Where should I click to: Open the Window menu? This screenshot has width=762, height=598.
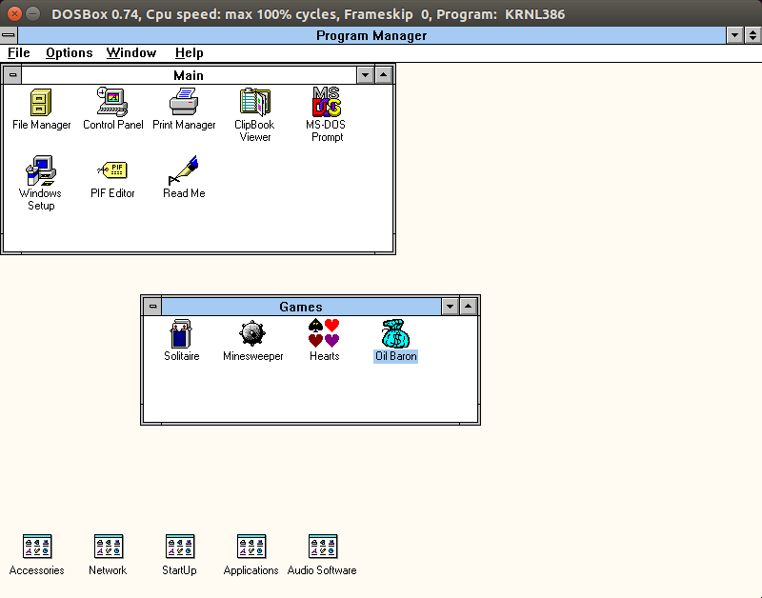click(x=131, y=53)
